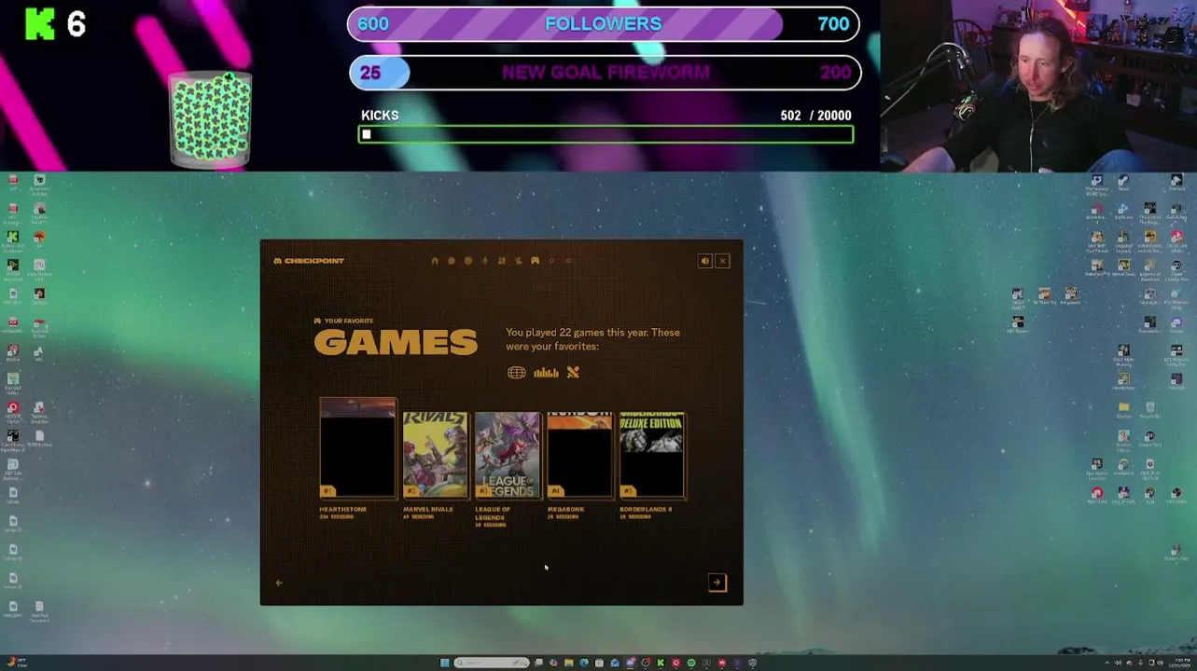1197x671 pixels.
Task: Select the friends icon in Checkpoint nav
Action: point(501,261)
